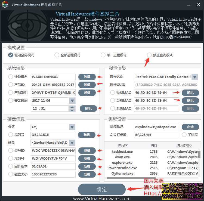Click the VirtualHardwares title bar app icon
This screenshot has height=201, width=204.
(5, 5)
